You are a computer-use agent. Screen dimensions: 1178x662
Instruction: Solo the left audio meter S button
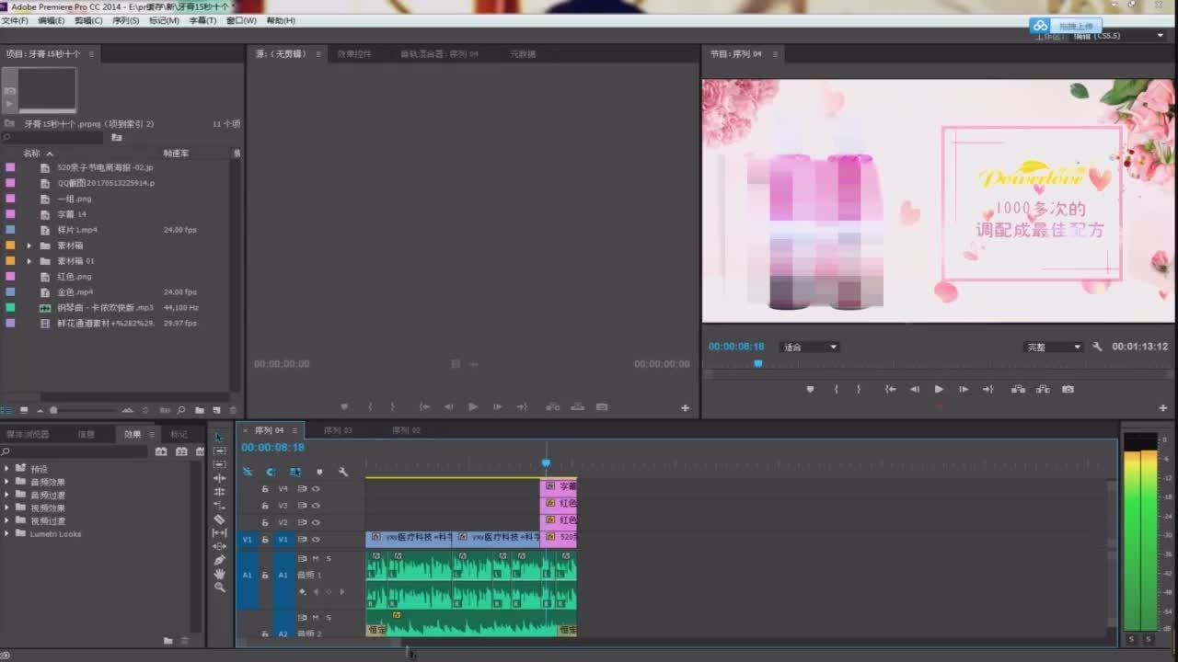pyautogui.click(x=1132, y=639)
